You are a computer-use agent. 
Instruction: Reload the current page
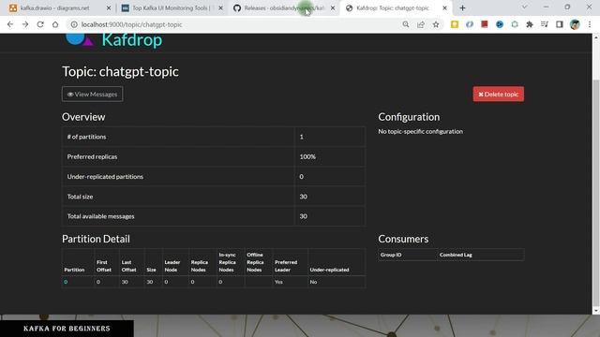click(40, 24)
